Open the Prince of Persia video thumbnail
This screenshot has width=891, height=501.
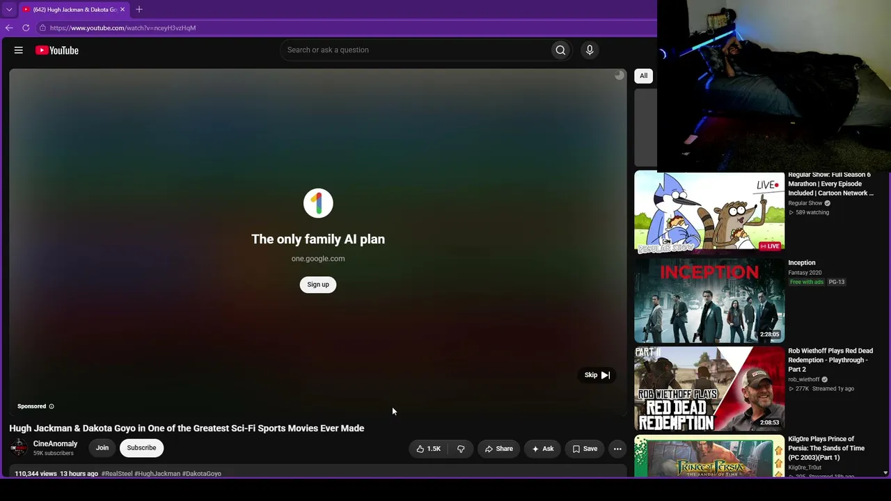709,456
